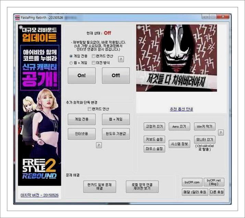Open the ? help next to Win키 막기
The image size is (245, 218).
pos(221,133)
